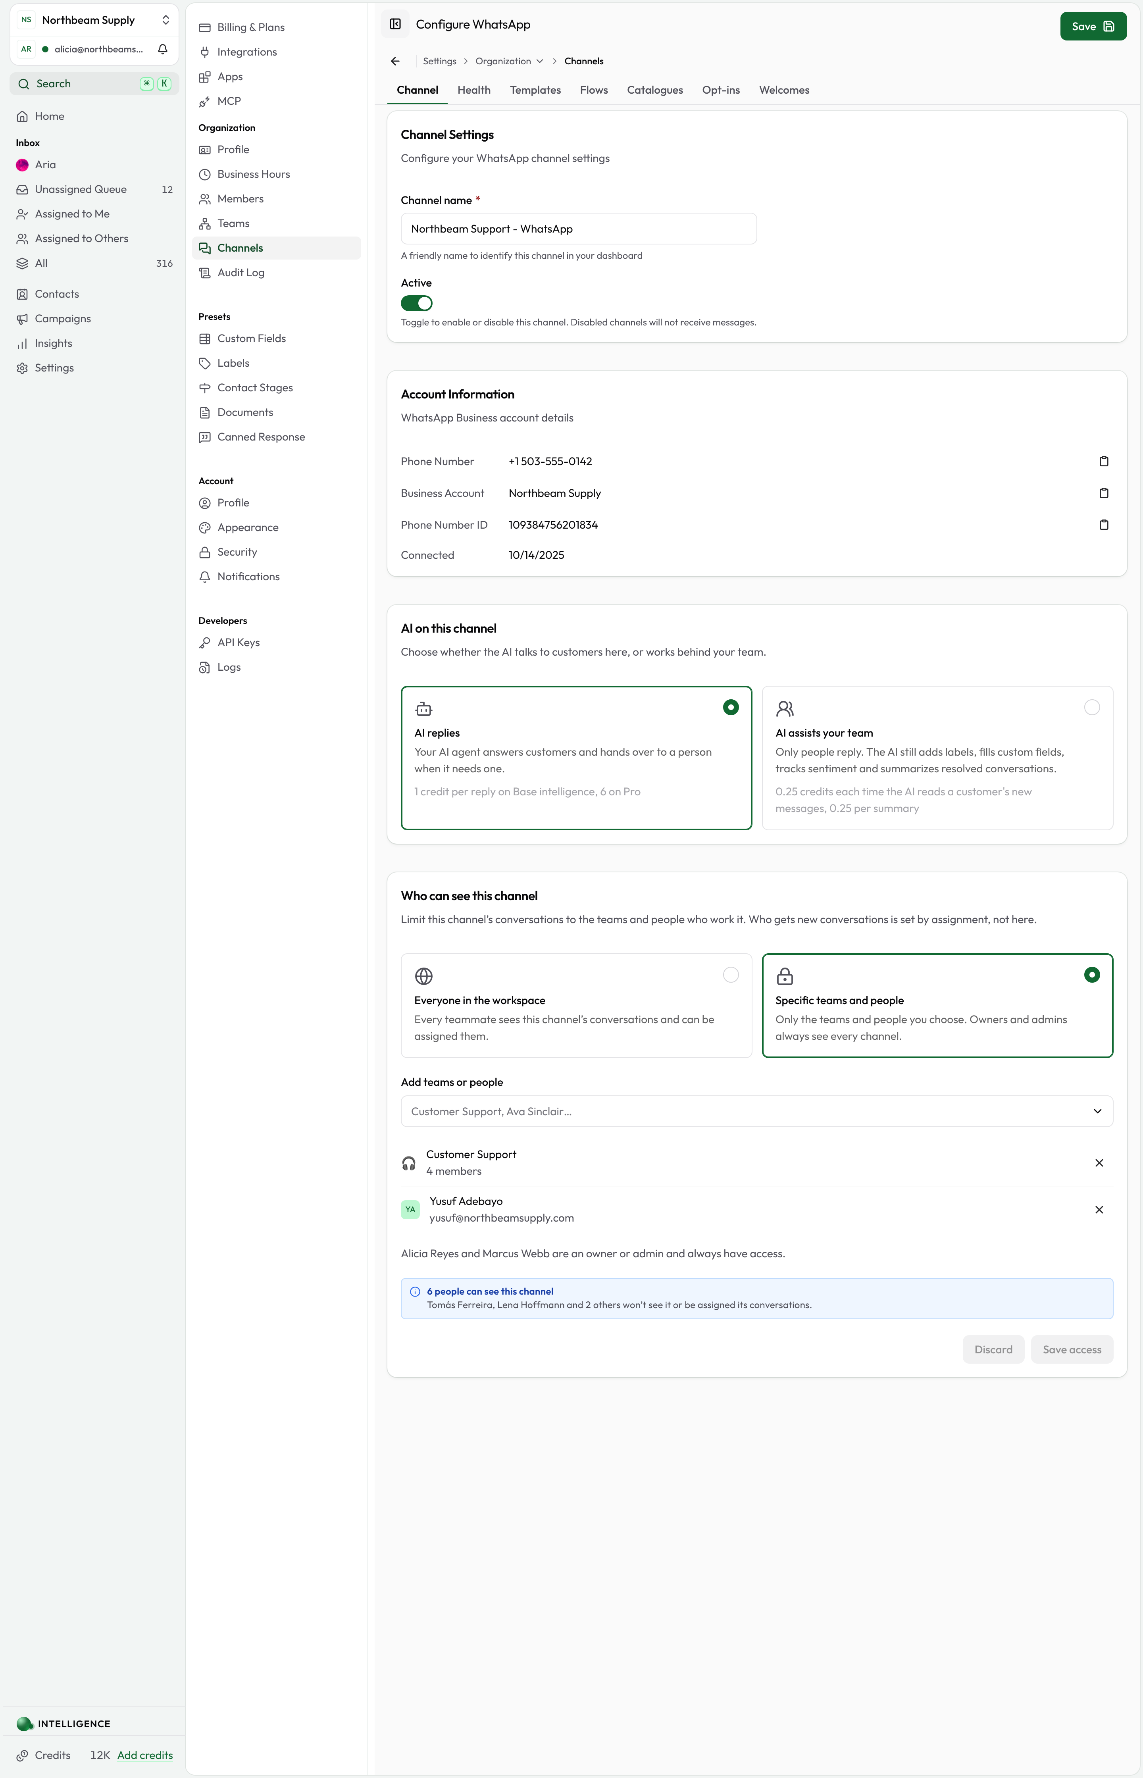Switch to the Health tab
1143x1778 pixels.
coord(473,90)
